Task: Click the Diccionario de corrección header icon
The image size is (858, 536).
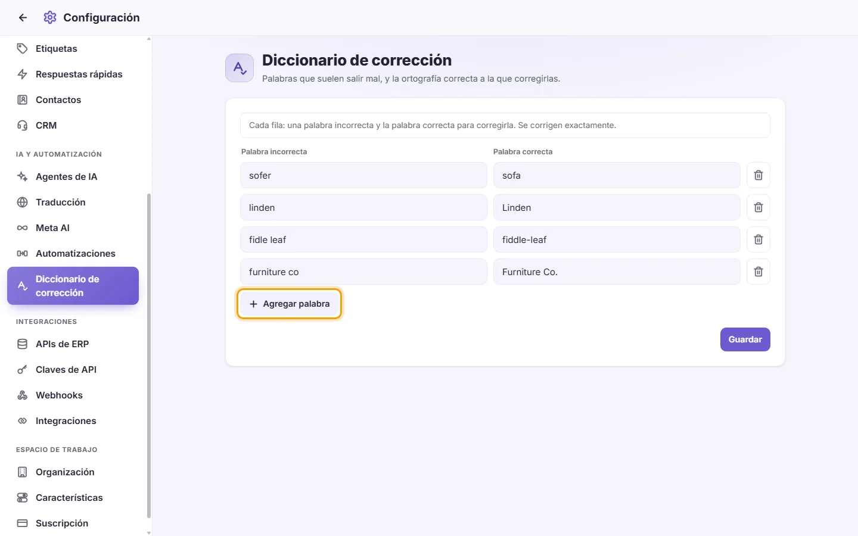Action: pyautogui.click(x=240, y=68)
